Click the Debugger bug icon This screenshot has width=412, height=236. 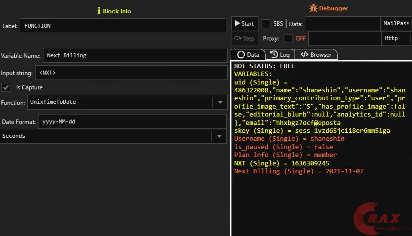313,8
